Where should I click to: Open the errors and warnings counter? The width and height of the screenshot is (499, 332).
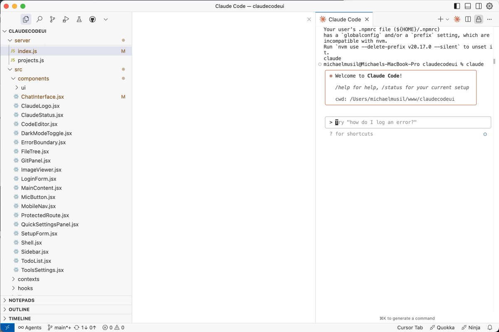point(114,327)
